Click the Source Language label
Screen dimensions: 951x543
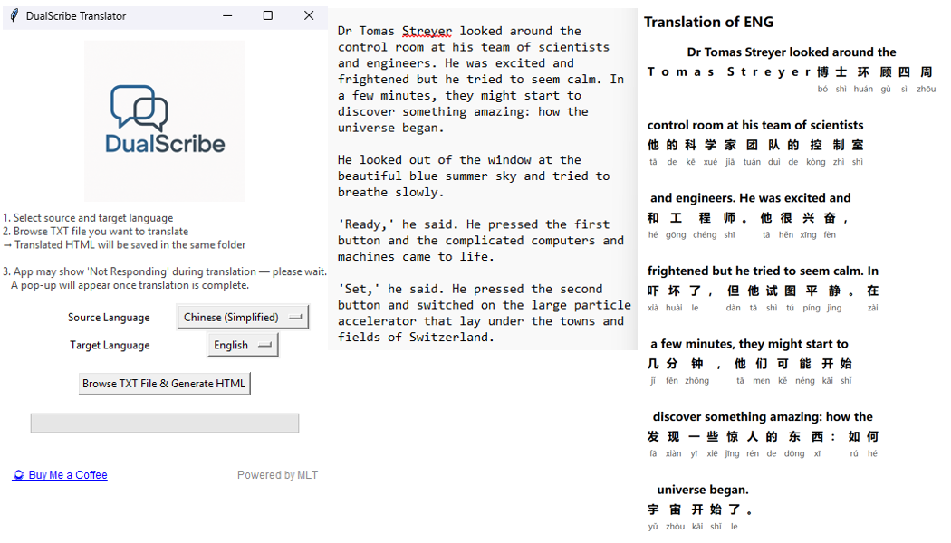point(109,318)
